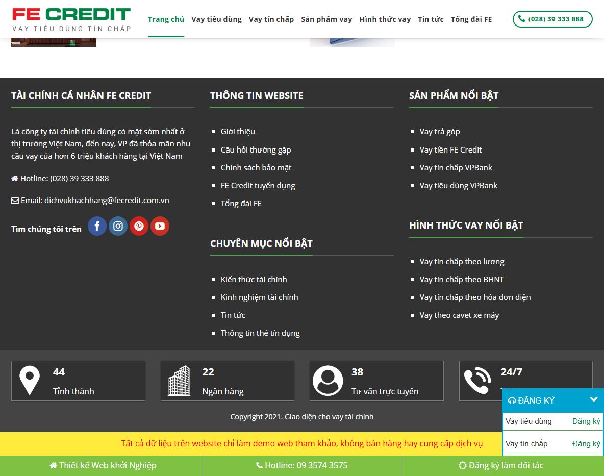Click the headset icon in Đăng ký panel
Screen dimensions: 604x476
pos(512,400)
